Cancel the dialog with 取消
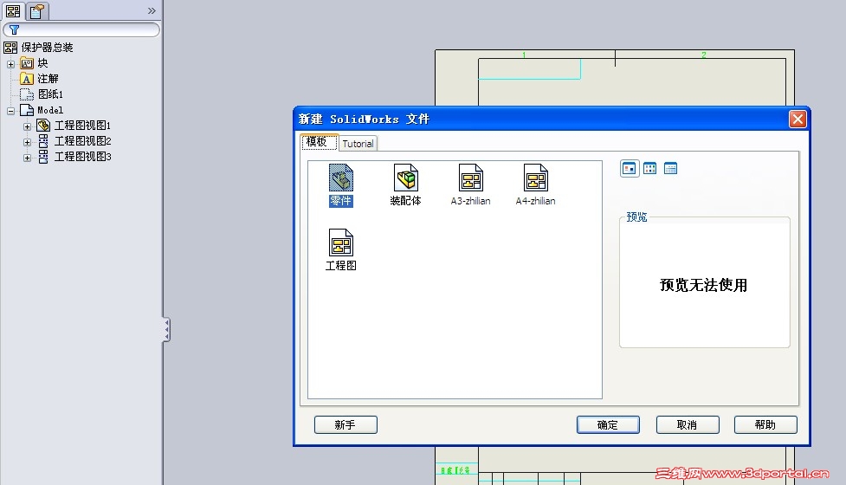 pos(688,424)
